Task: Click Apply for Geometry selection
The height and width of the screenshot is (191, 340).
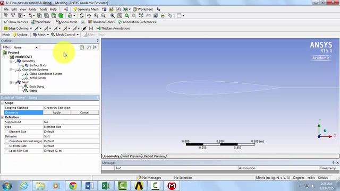Action: 57,112
